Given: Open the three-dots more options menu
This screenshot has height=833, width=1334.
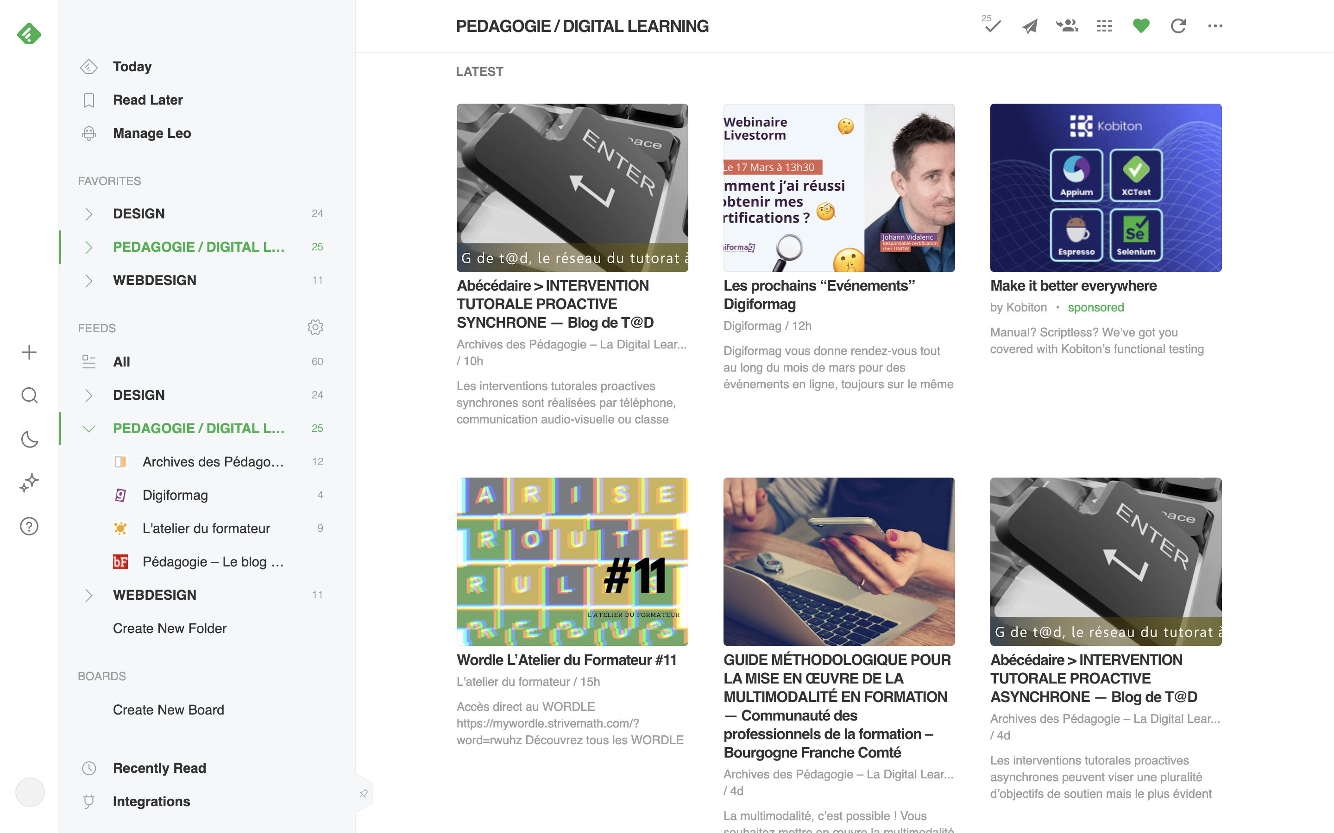Looking at the screenshot, I should 1215,26.
